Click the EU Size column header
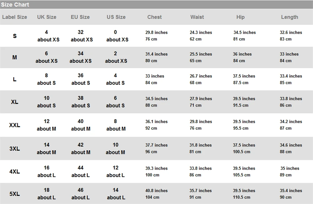313x204 pixels. (80, 17)
